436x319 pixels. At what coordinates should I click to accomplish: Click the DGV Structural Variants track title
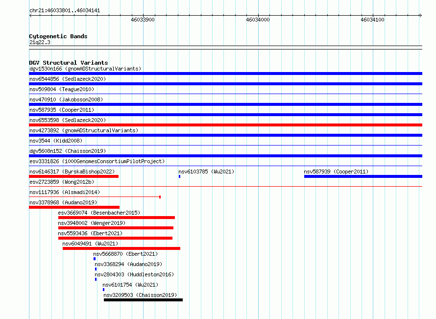click(69, 63)
